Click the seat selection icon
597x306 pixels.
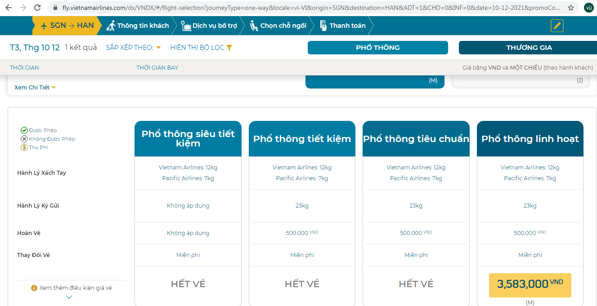(x=254, y=26)
